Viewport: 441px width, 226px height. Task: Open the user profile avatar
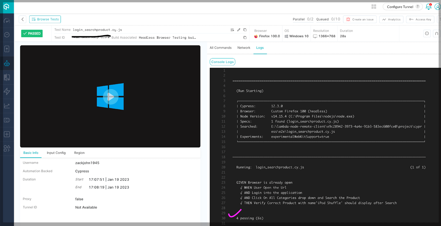(x=438, y=7)
